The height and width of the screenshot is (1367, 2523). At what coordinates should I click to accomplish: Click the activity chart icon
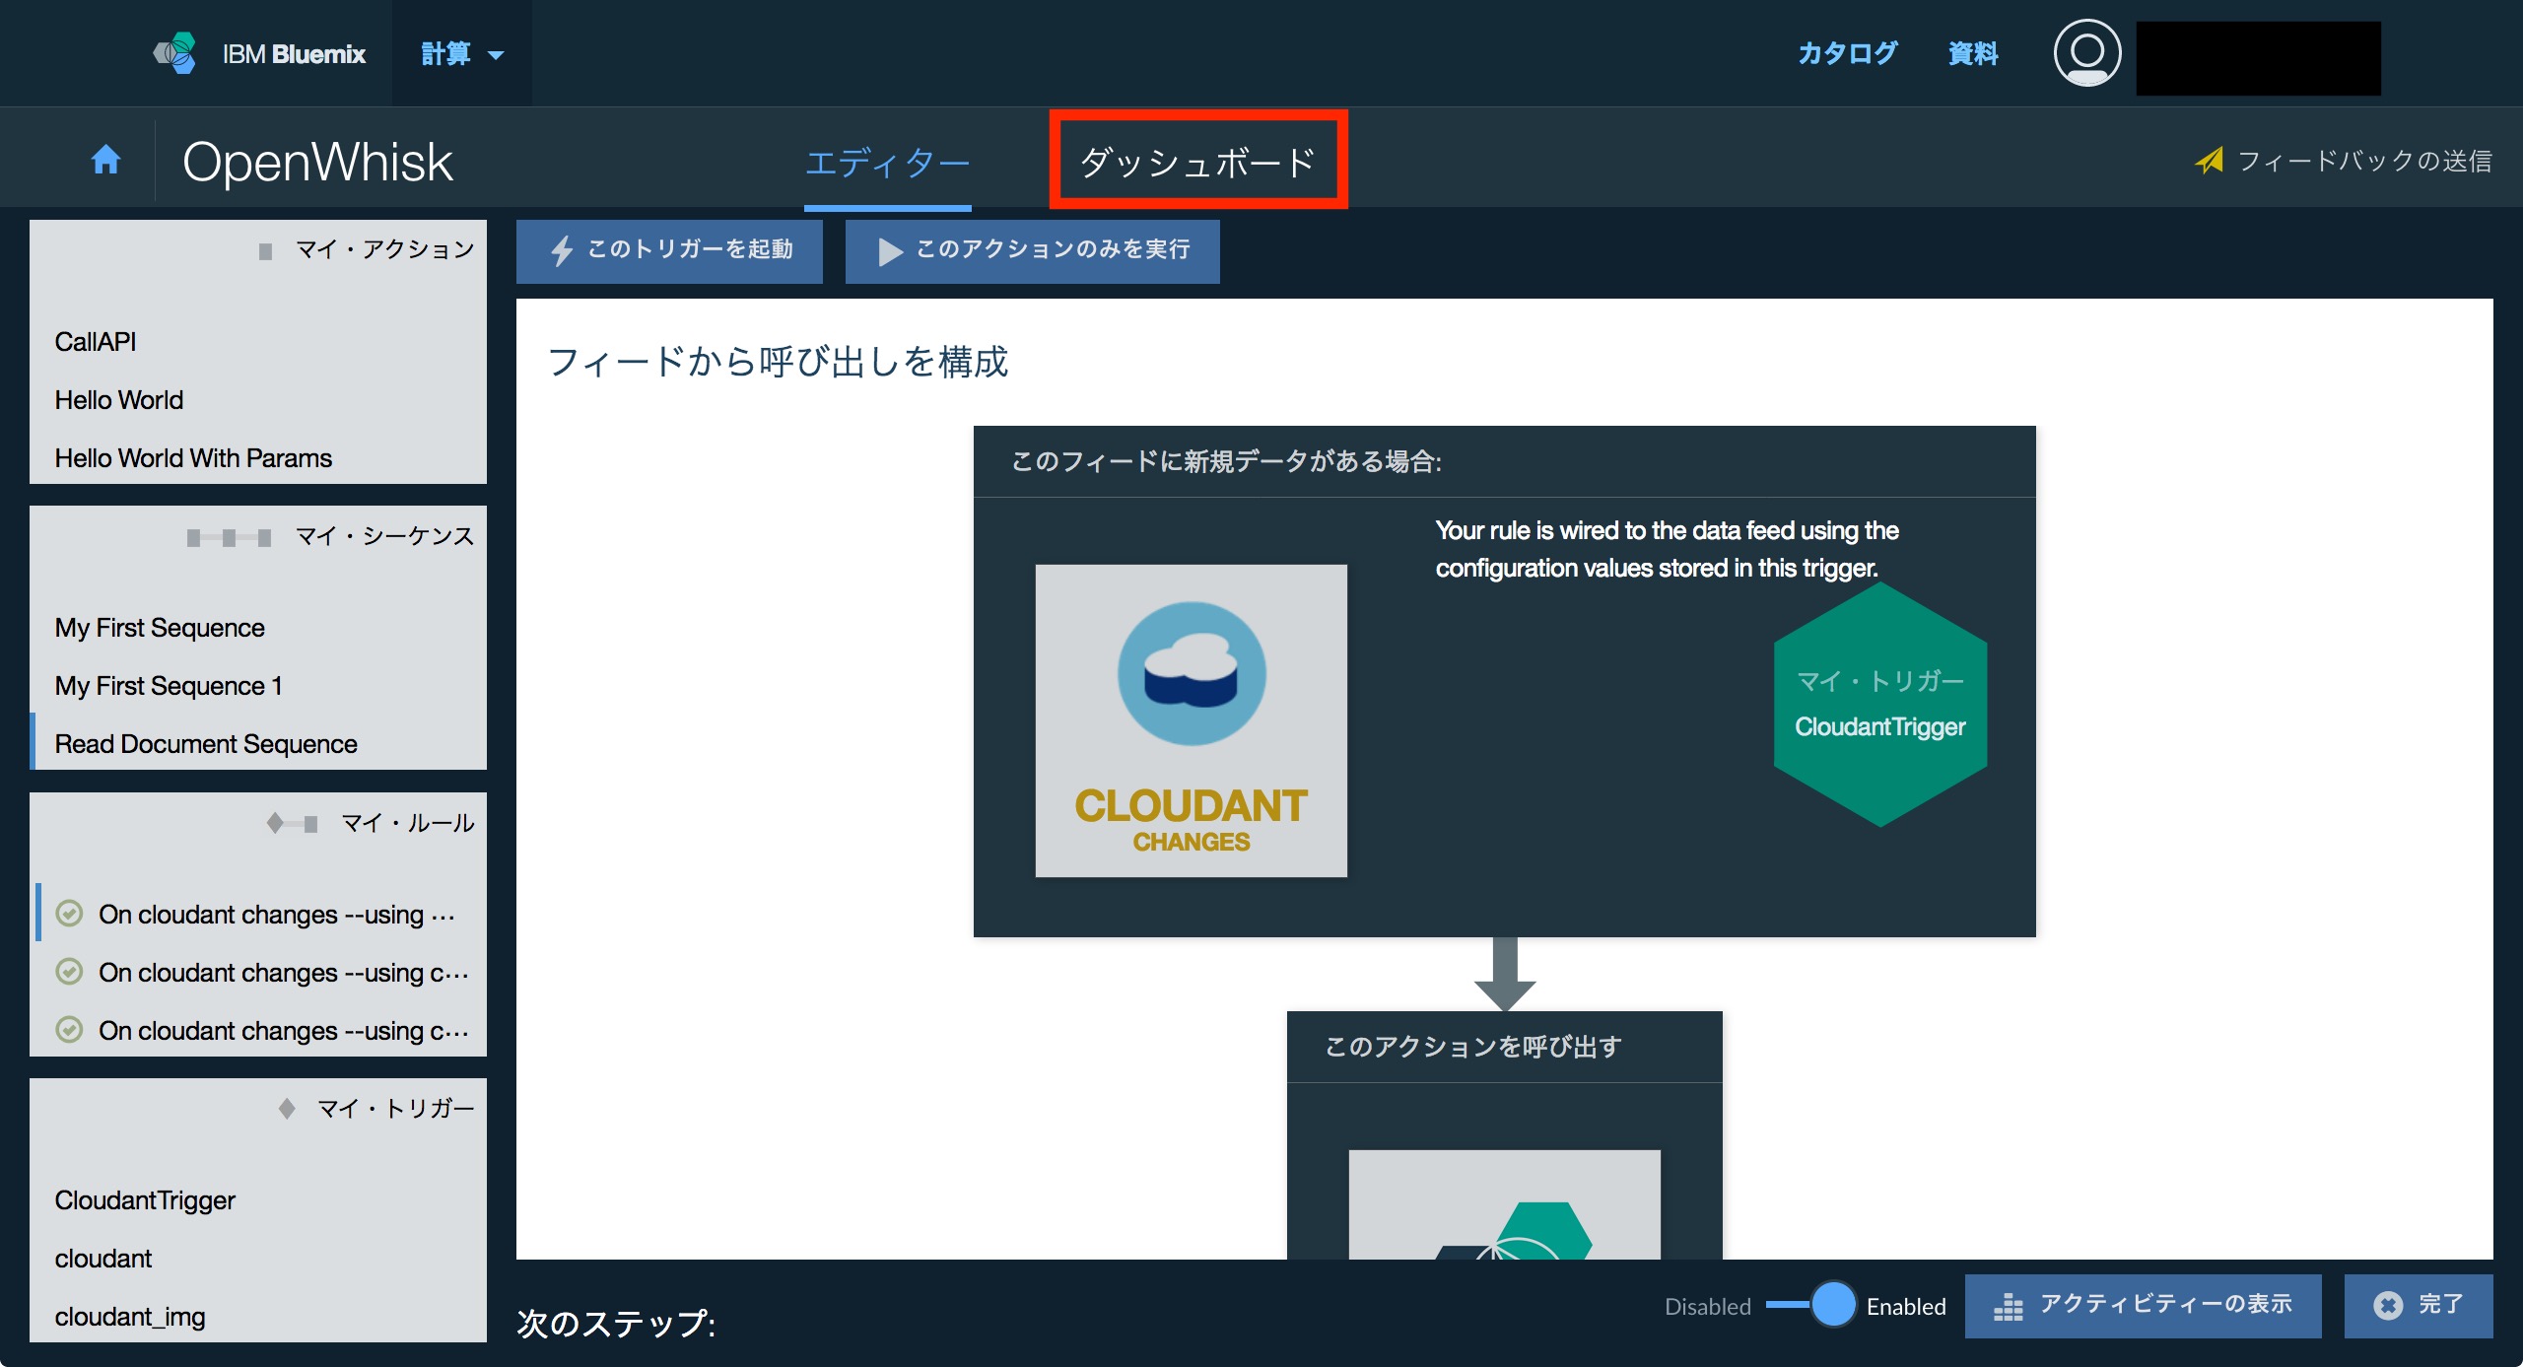(2008, 1307)
